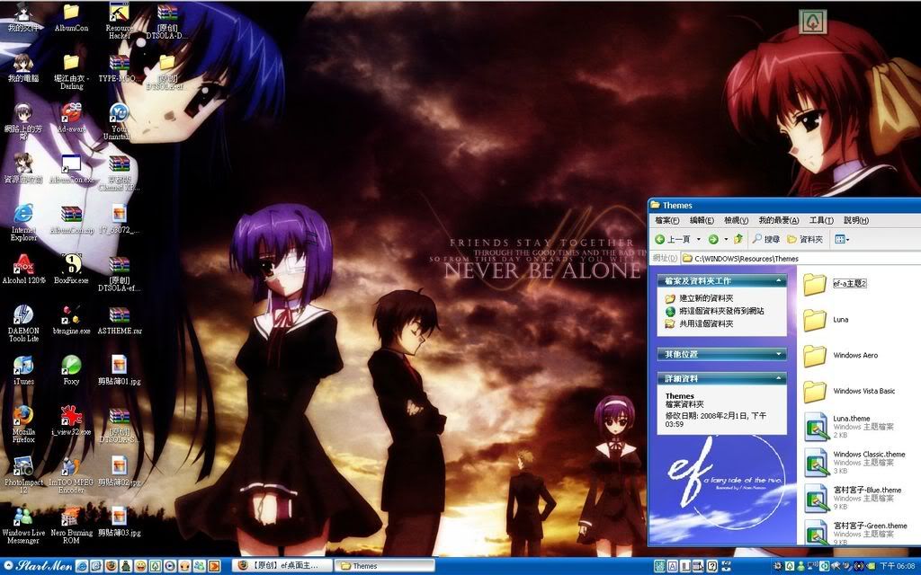
Task: Select the btengine.exe desktop icon
Action: point(71,319)
